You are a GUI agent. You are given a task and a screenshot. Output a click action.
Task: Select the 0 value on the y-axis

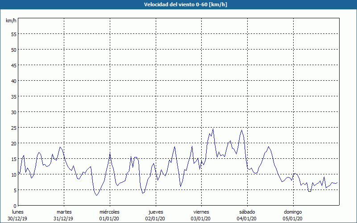click(x=15, y=206)
